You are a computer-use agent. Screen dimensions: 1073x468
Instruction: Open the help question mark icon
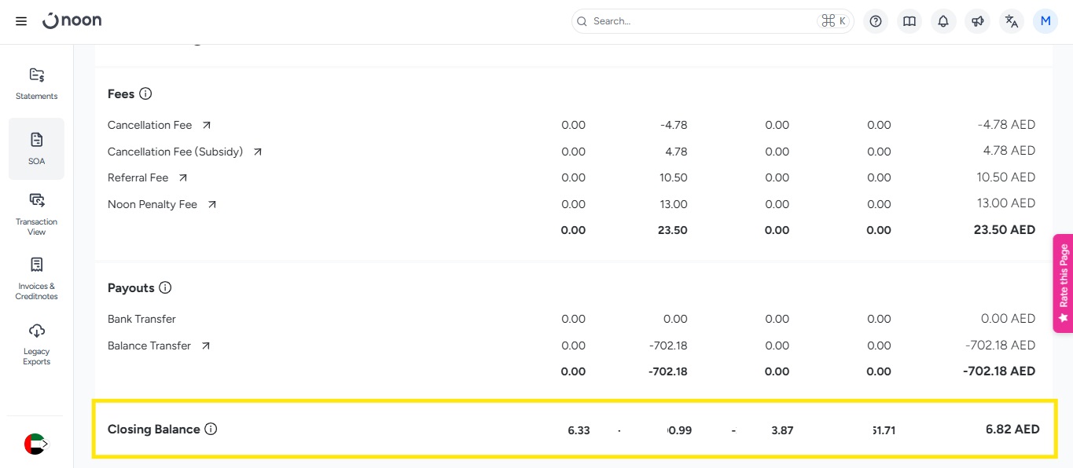pos(876,21)
